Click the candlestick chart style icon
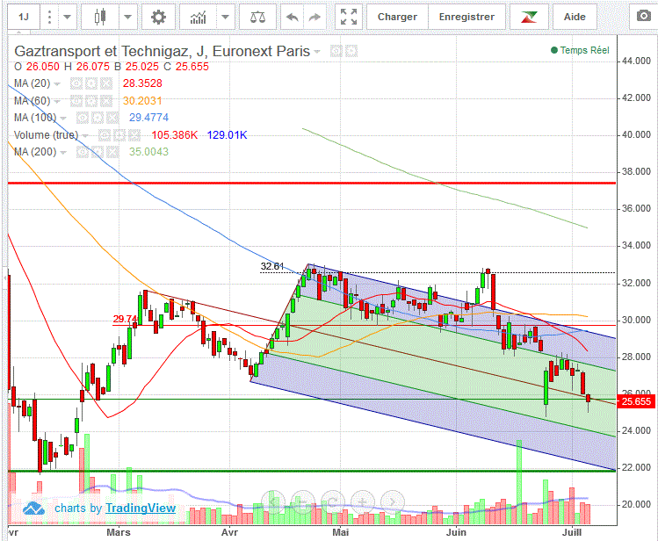This screenshot has height=541, width=658. [x=99, y=18]
